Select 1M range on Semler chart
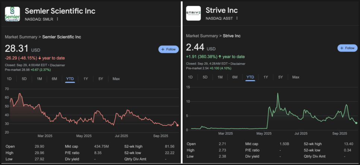The image size is (360, 165). [x=39, y=79]
